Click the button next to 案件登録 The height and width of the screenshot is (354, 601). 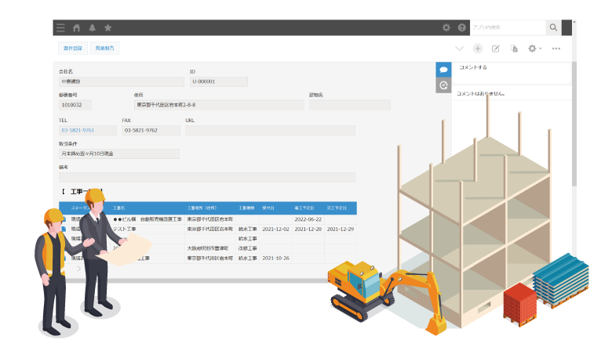click(104, 49)
